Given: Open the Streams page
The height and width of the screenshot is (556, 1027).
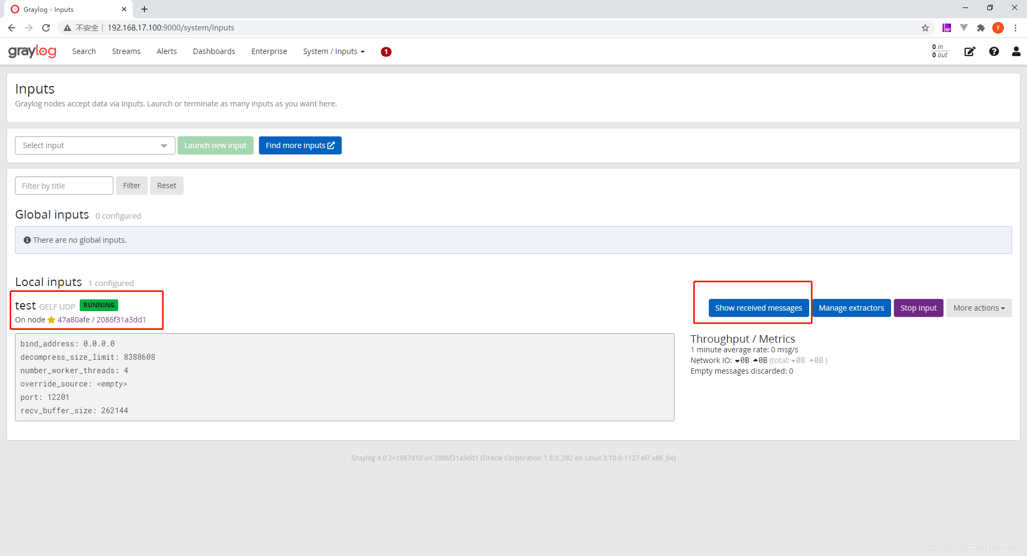Looking at the screenshot, I should point(126,51).
